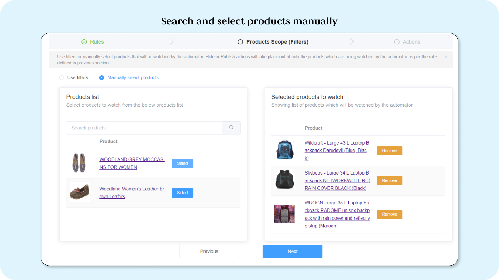
Task: Enable the Use filters option
Action: (62, 77)
